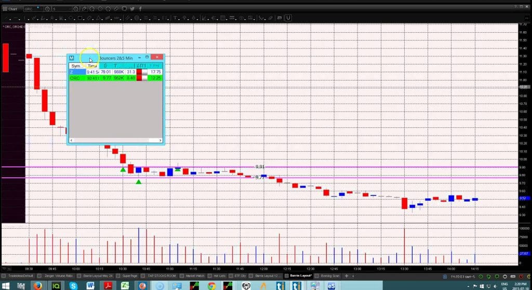Expand the Triangle tool dropdown arrow
The height and width of the screenshot is (290, 532).
(102, 19)
